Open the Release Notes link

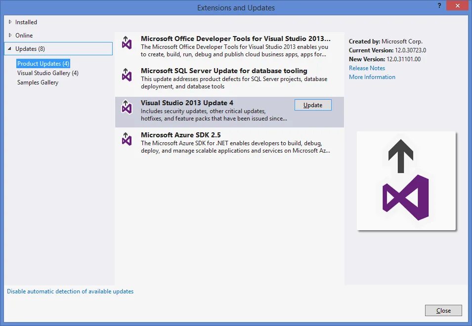click(x=367, y=68)
